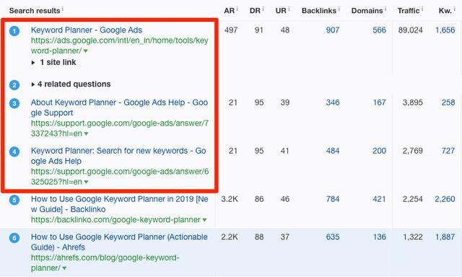Click the position 1 result badge
Screen dimensions: 462x277
point(14,31)
